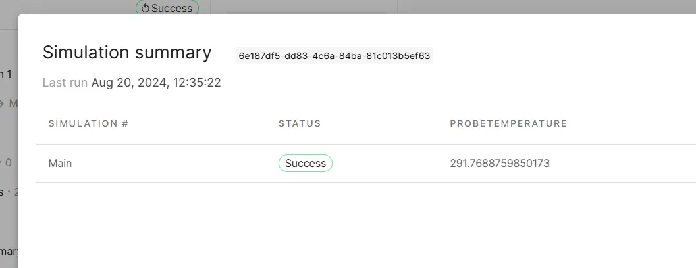The image size is (696, 268).
Task: Click the cut-off 'n 1' label at left
Action: [x=6, y=74]
